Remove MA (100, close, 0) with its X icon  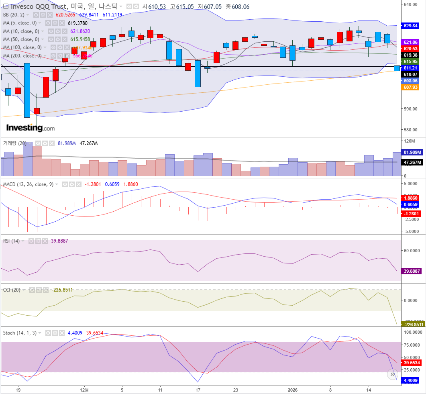(x=67, y=47)
